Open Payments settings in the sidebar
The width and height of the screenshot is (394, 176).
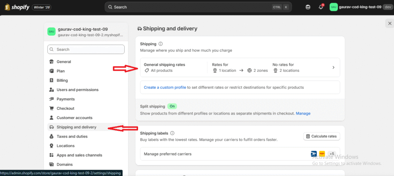pyautogui.click(x=65, y=99)
